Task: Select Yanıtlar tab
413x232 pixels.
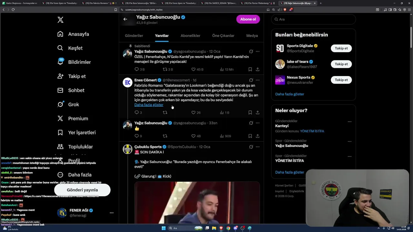Action: (162, 36)
